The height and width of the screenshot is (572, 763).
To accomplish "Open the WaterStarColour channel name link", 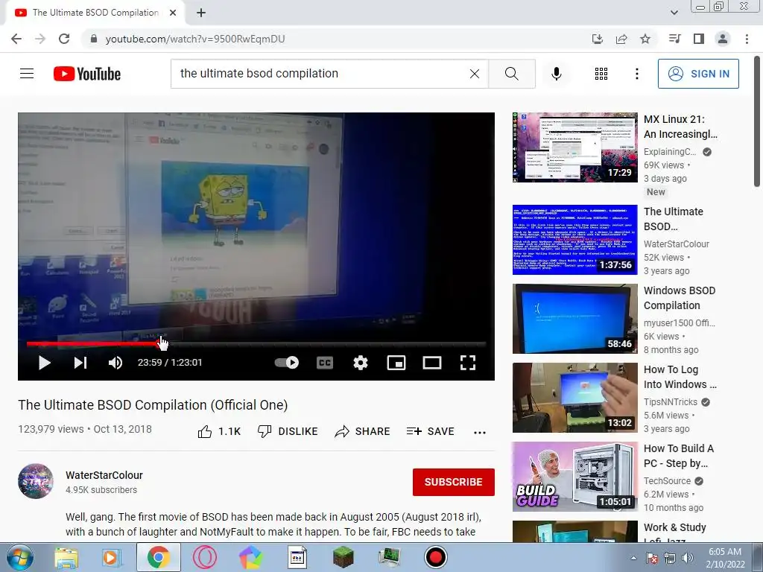I will (104, 475).
